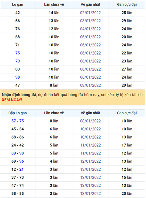This screenshot has height=198, width=146.
Task: Open pair 57 - 75
Action: (18, 121)
